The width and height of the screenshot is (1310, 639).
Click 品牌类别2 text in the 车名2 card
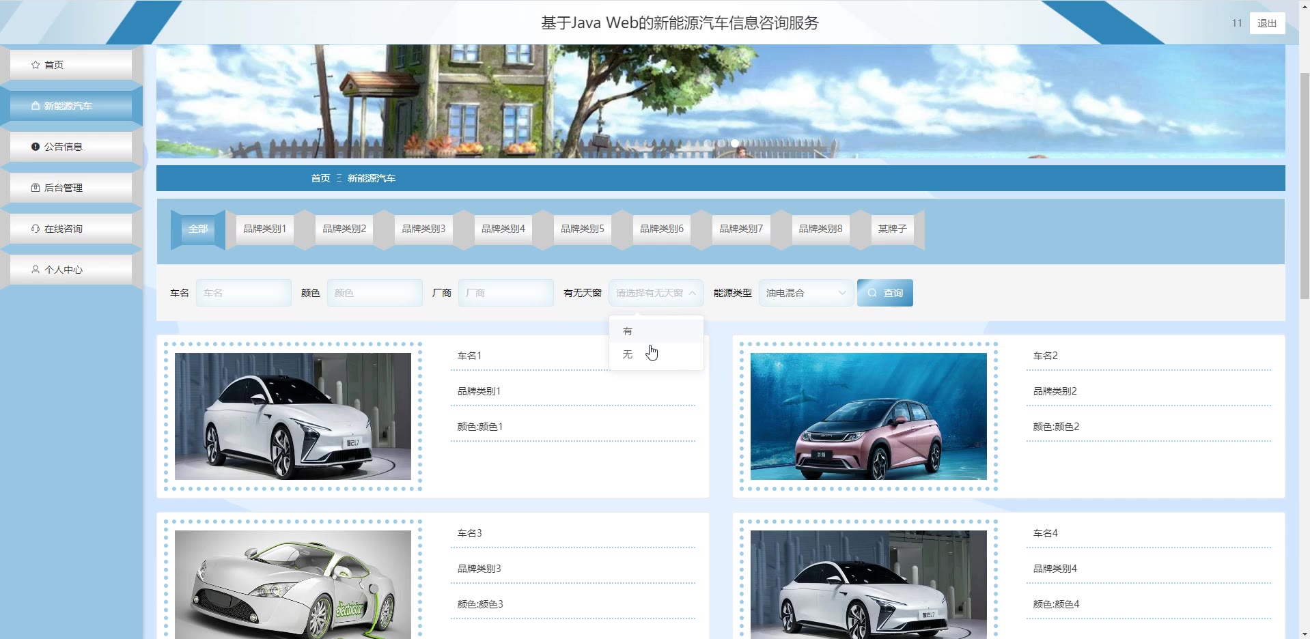click(1055, 391)
